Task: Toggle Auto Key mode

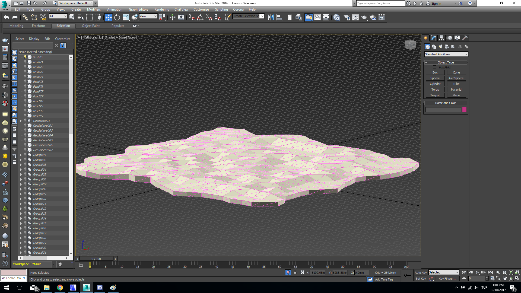Action: pos(420,273)
